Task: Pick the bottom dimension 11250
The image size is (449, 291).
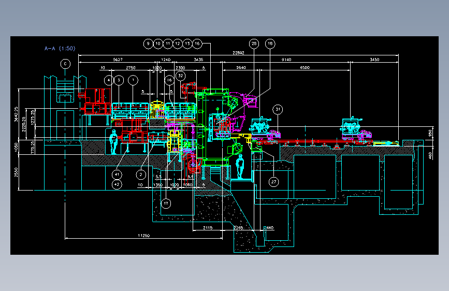Action: coord(144,236)
